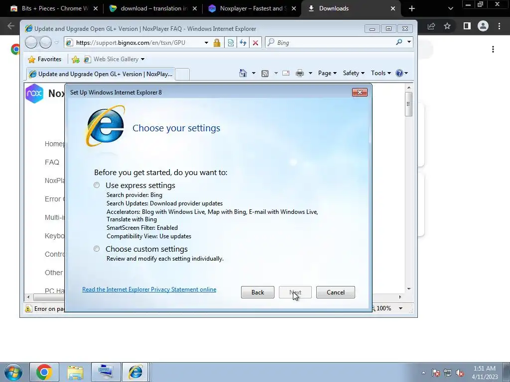The image size is (510, 382).
Task: Select the Use express settings radio button
Action: click(97, 185)
